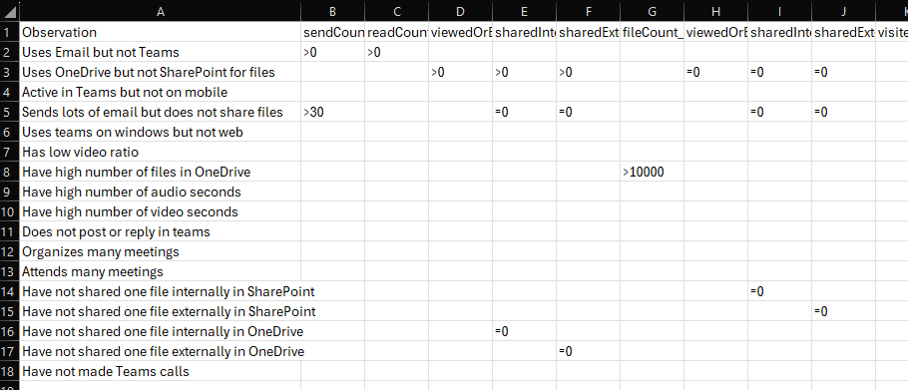Select row 8 header
The image size is (908, 390).
(10, 172)
